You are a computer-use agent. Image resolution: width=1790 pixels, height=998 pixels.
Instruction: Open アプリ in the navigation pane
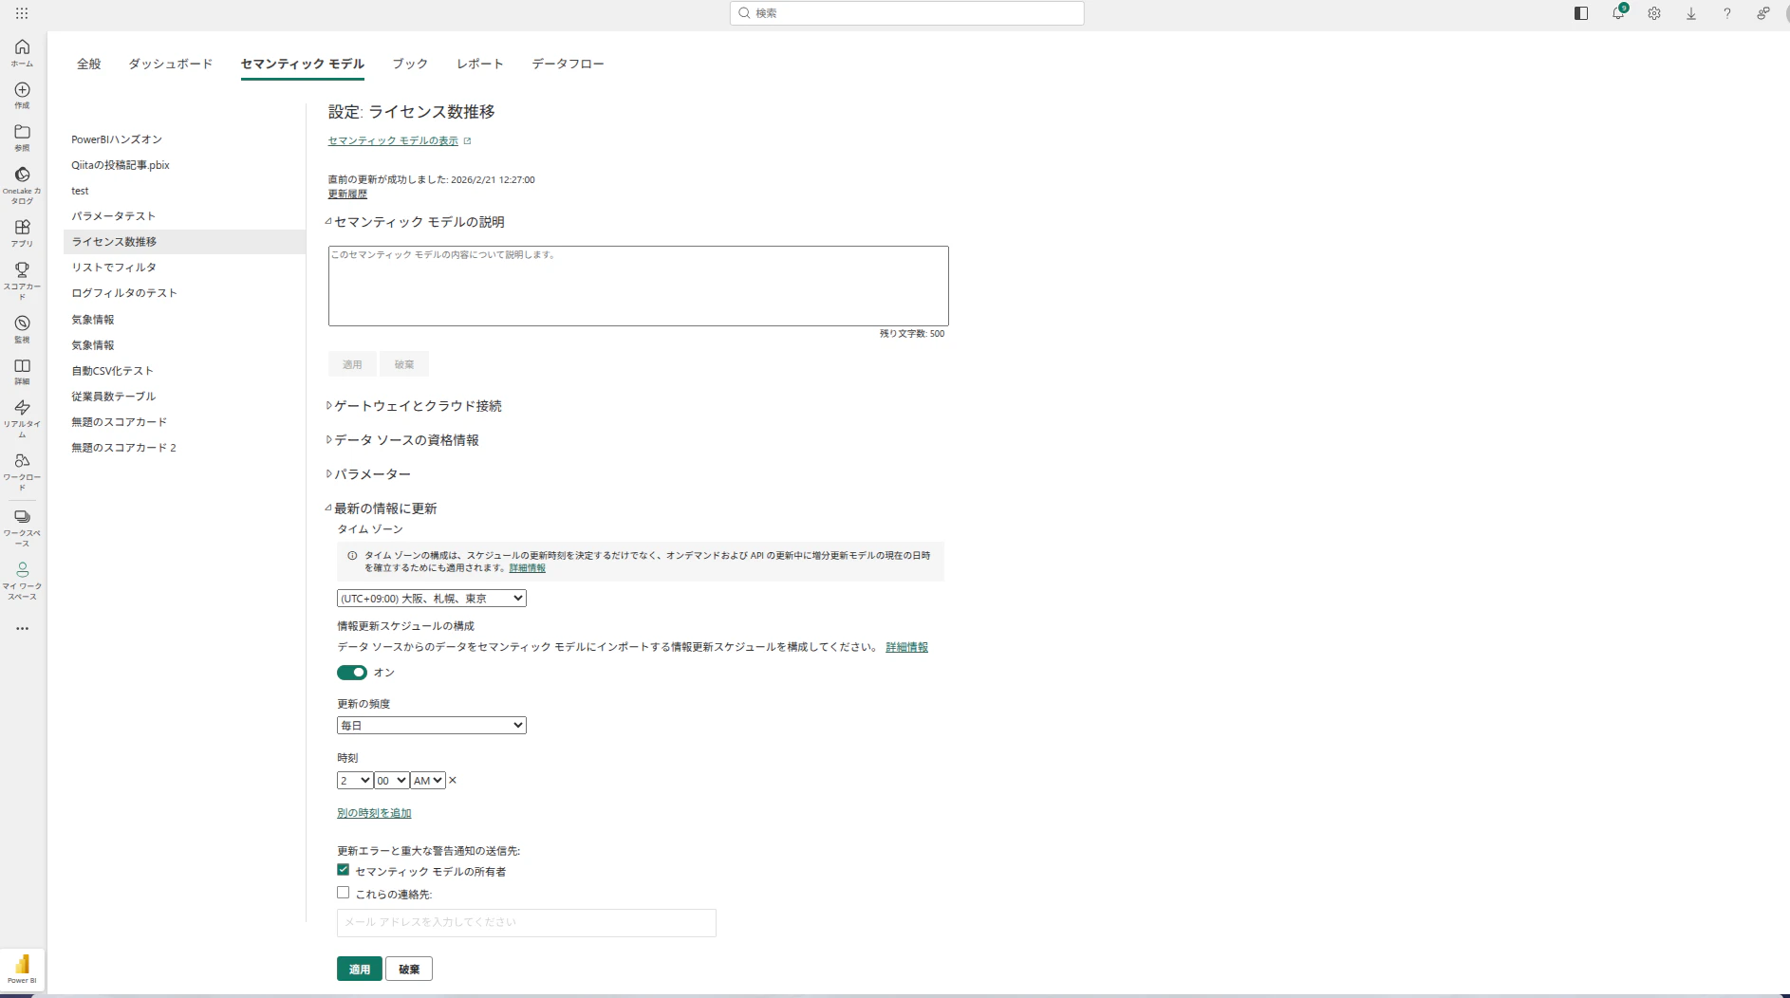point(22,232)
